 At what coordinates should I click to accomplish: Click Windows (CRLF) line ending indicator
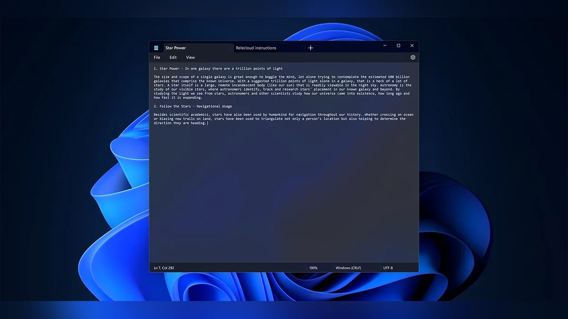[x=348, y=268]
